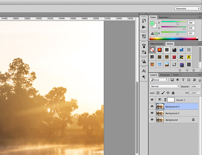Click the Adjustments tab
The height and width of the screenshot is (155, 202).
(x=157, y=44)
